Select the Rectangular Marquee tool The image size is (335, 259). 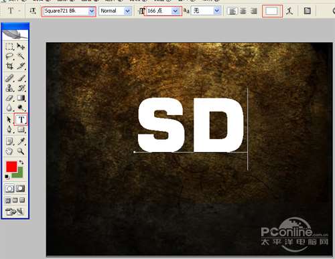(x=9, y=46)
